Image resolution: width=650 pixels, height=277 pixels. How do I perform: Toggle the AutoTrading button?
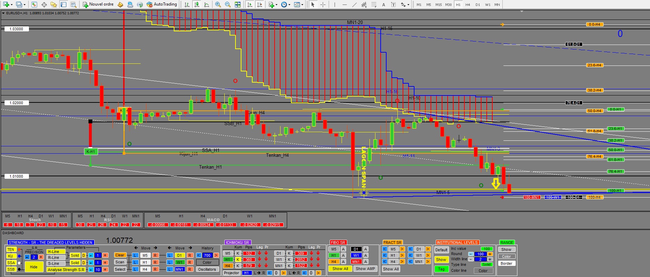(x=162, y=5)
